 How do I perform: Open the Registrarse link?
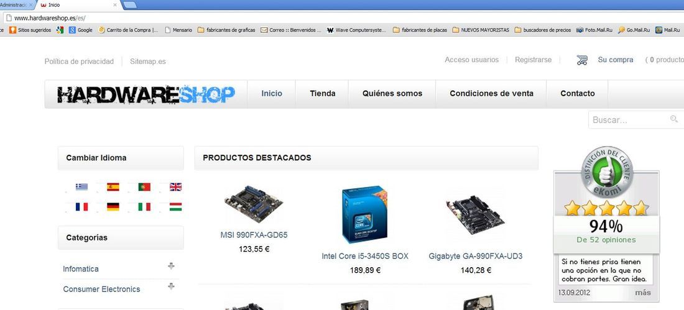(x=533, y=60)
